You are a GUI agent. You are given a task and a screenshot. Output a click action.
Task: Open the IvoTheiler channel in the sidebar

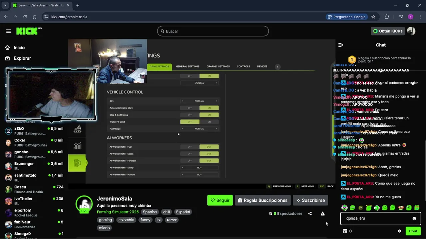click(34, 201)
